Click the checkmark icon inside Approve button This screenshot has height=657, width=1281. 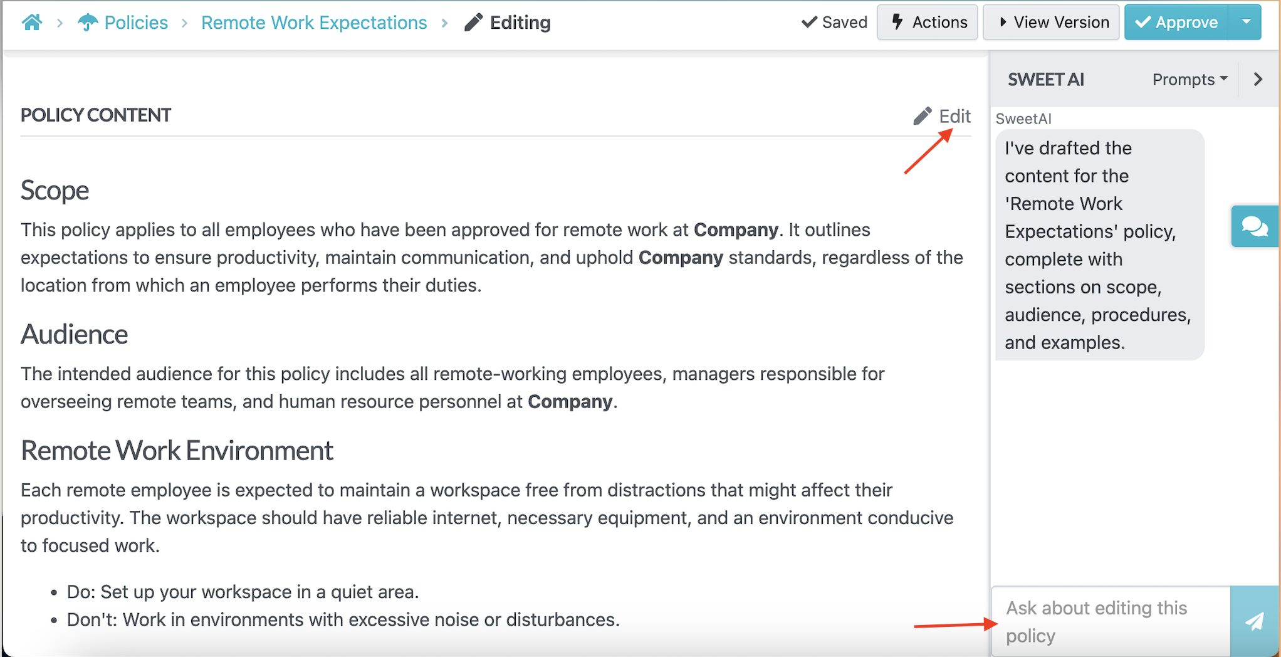click(x=1144, y=22)
